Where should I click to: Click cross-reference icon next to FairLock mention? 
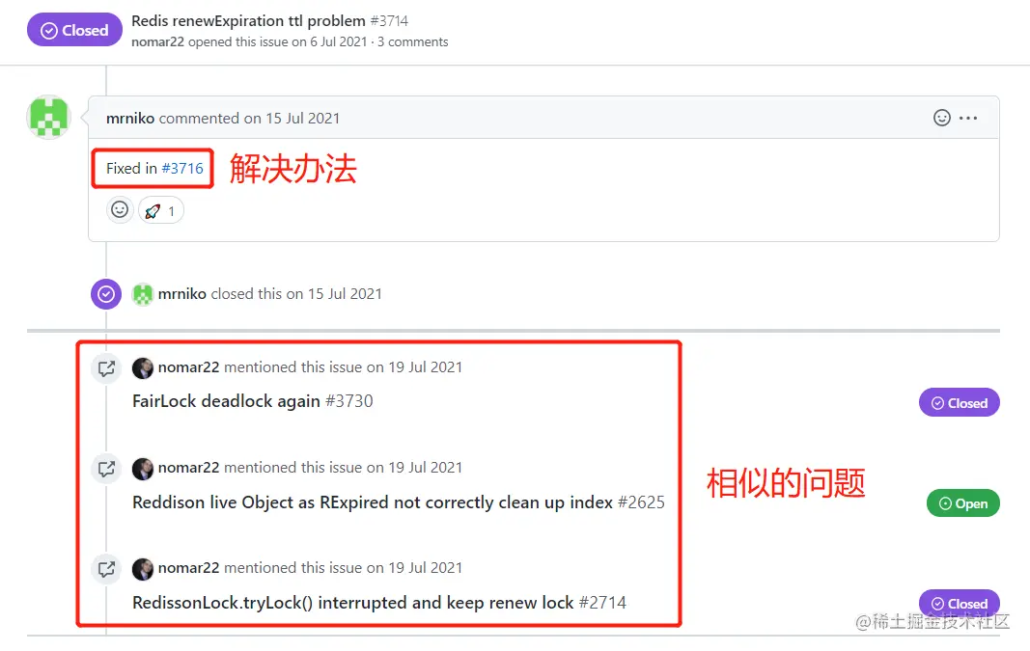tap(106, 367)
